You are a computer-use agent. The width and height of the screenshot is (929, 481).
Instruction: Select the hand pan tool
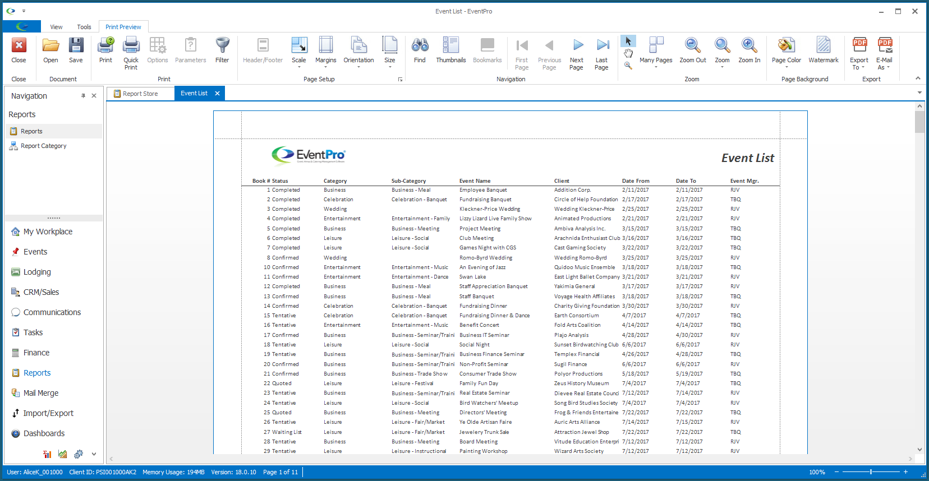tap(628, 54)
